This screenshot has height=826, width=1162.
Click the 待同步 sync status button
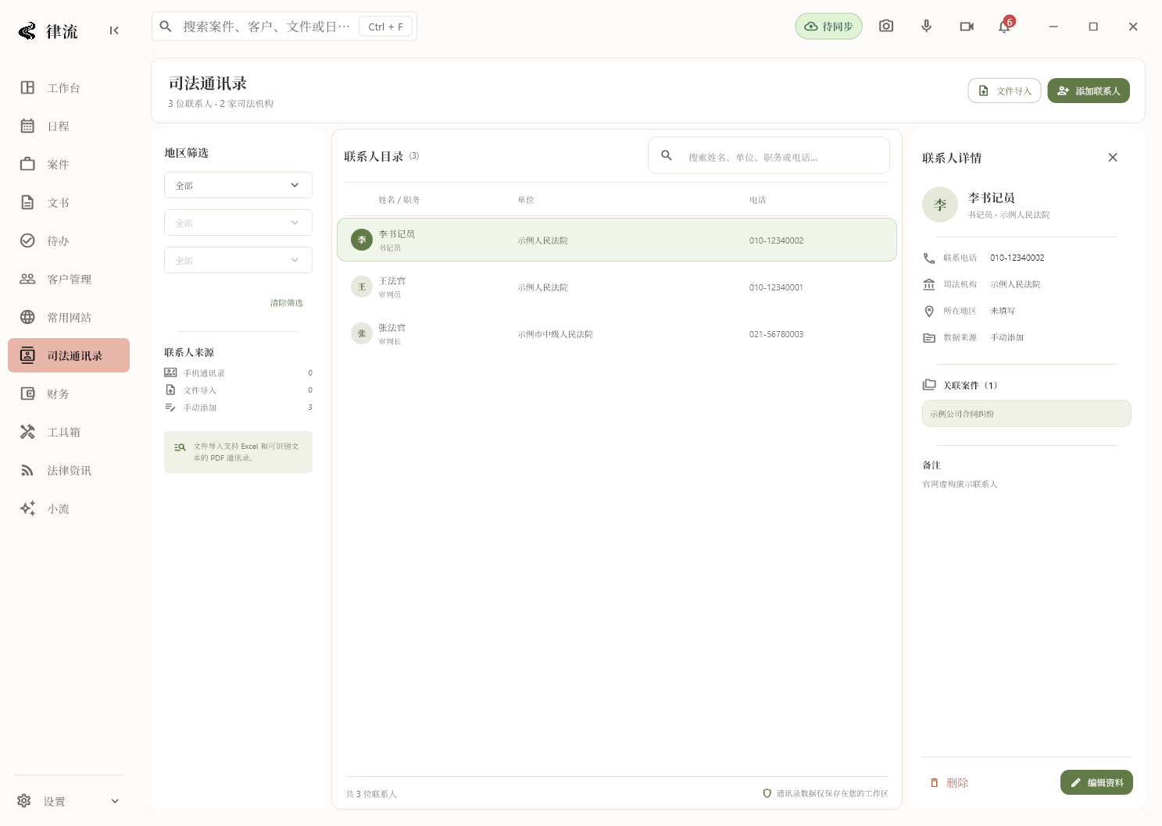(828, 27)
